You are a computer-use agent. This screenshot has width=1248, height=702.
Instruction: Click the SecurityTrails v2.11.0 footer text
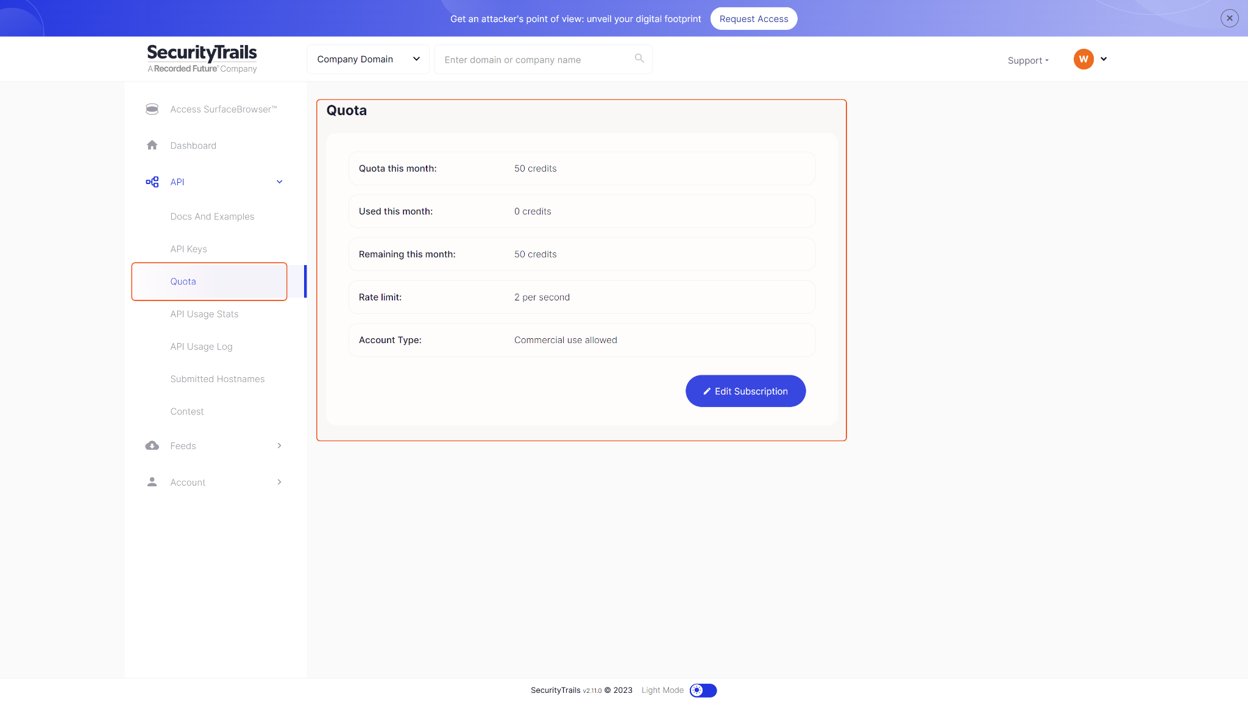pyautogui.click(x=566, y=690)
